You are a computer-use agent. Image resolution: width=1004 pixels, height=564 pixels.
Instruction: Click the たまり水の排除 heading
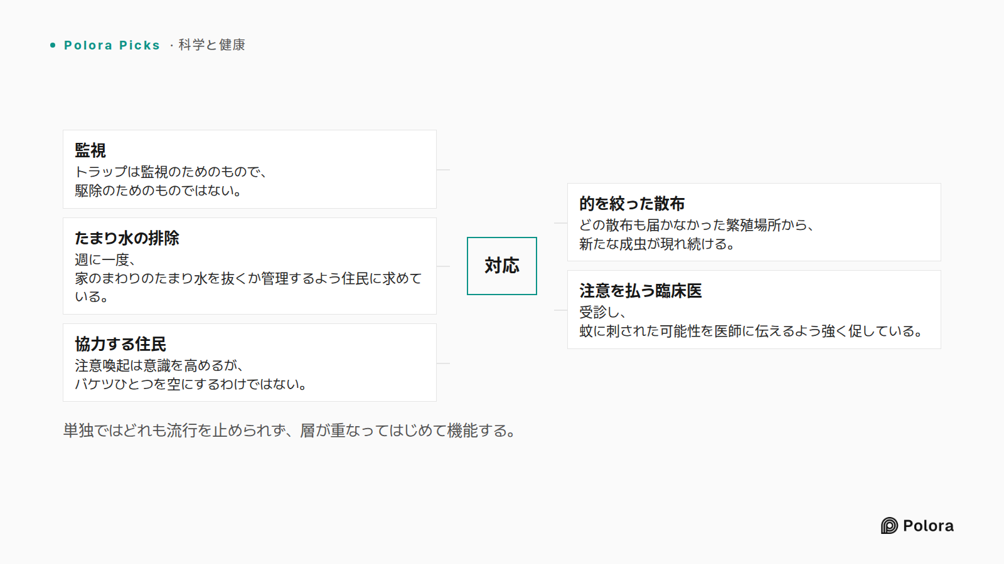127,238
